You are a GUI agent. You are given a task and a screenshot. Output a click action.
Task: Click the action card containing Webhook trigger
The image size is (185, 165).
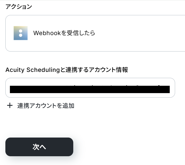point(95,33)
